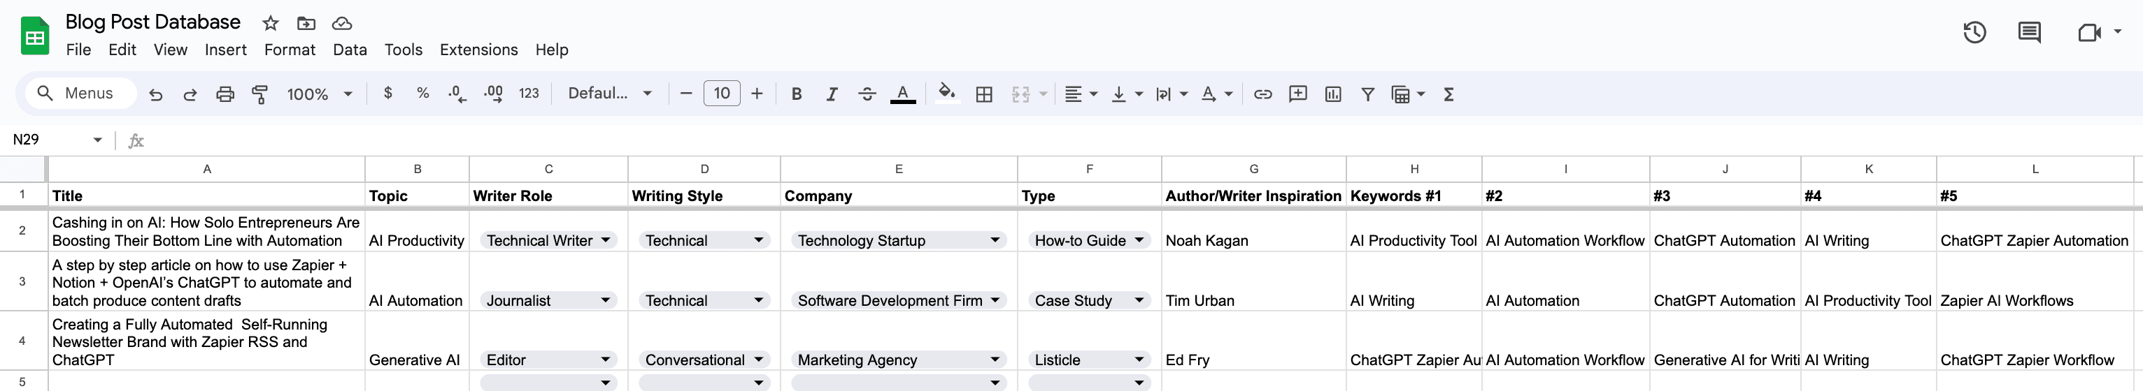2143x391 pixels.
Task: Open more number formats 123
Action: click(529, 93)
